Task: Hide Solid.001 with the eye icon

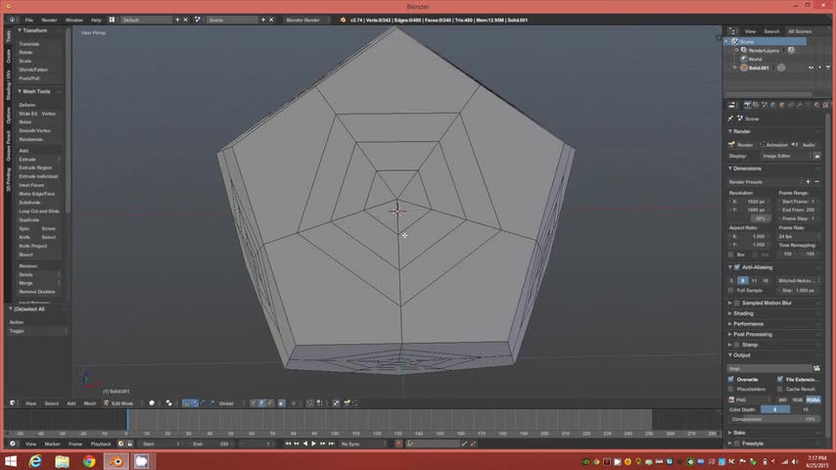Action: click(x=811, y=68)
